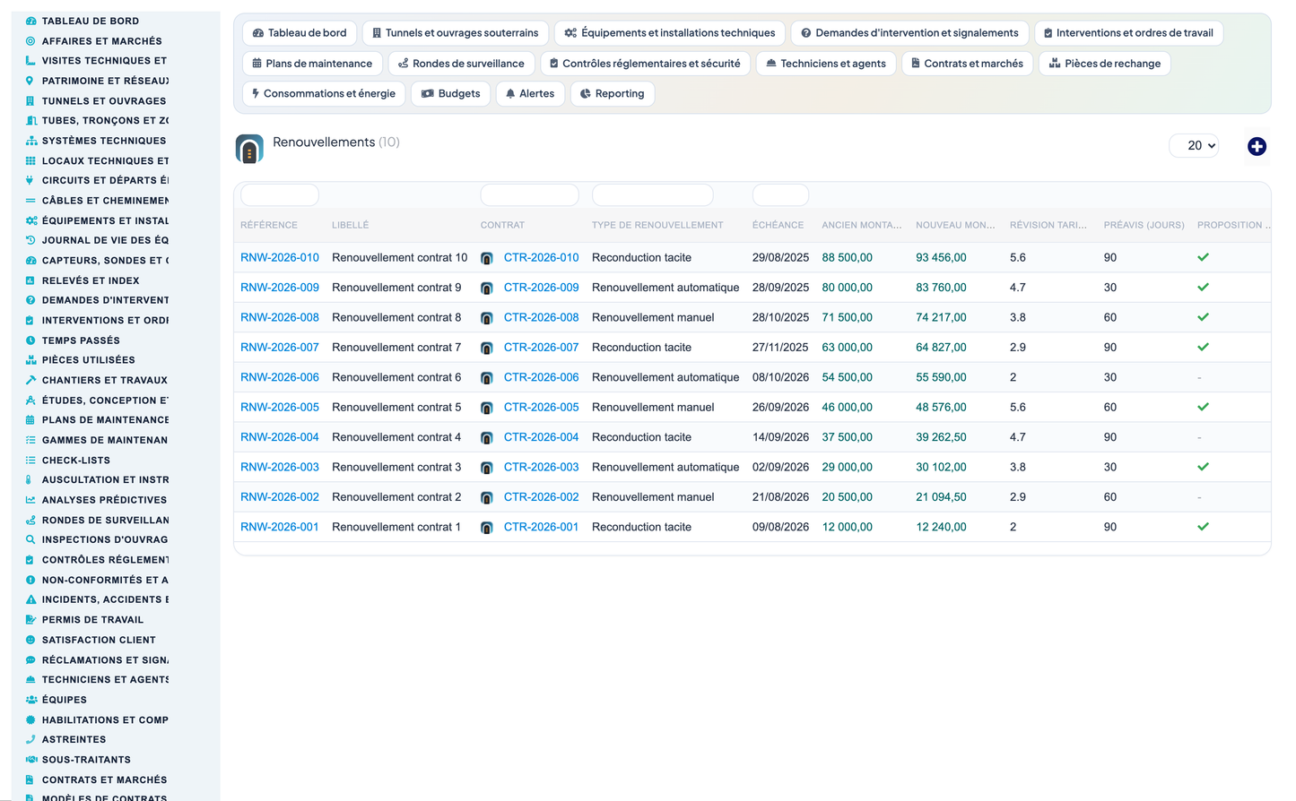The width and height of the screenshot is (1296, 801).
Task: Click sidebar Inspections d'ouvrage magnifier icon
Action: pos(30,539)
